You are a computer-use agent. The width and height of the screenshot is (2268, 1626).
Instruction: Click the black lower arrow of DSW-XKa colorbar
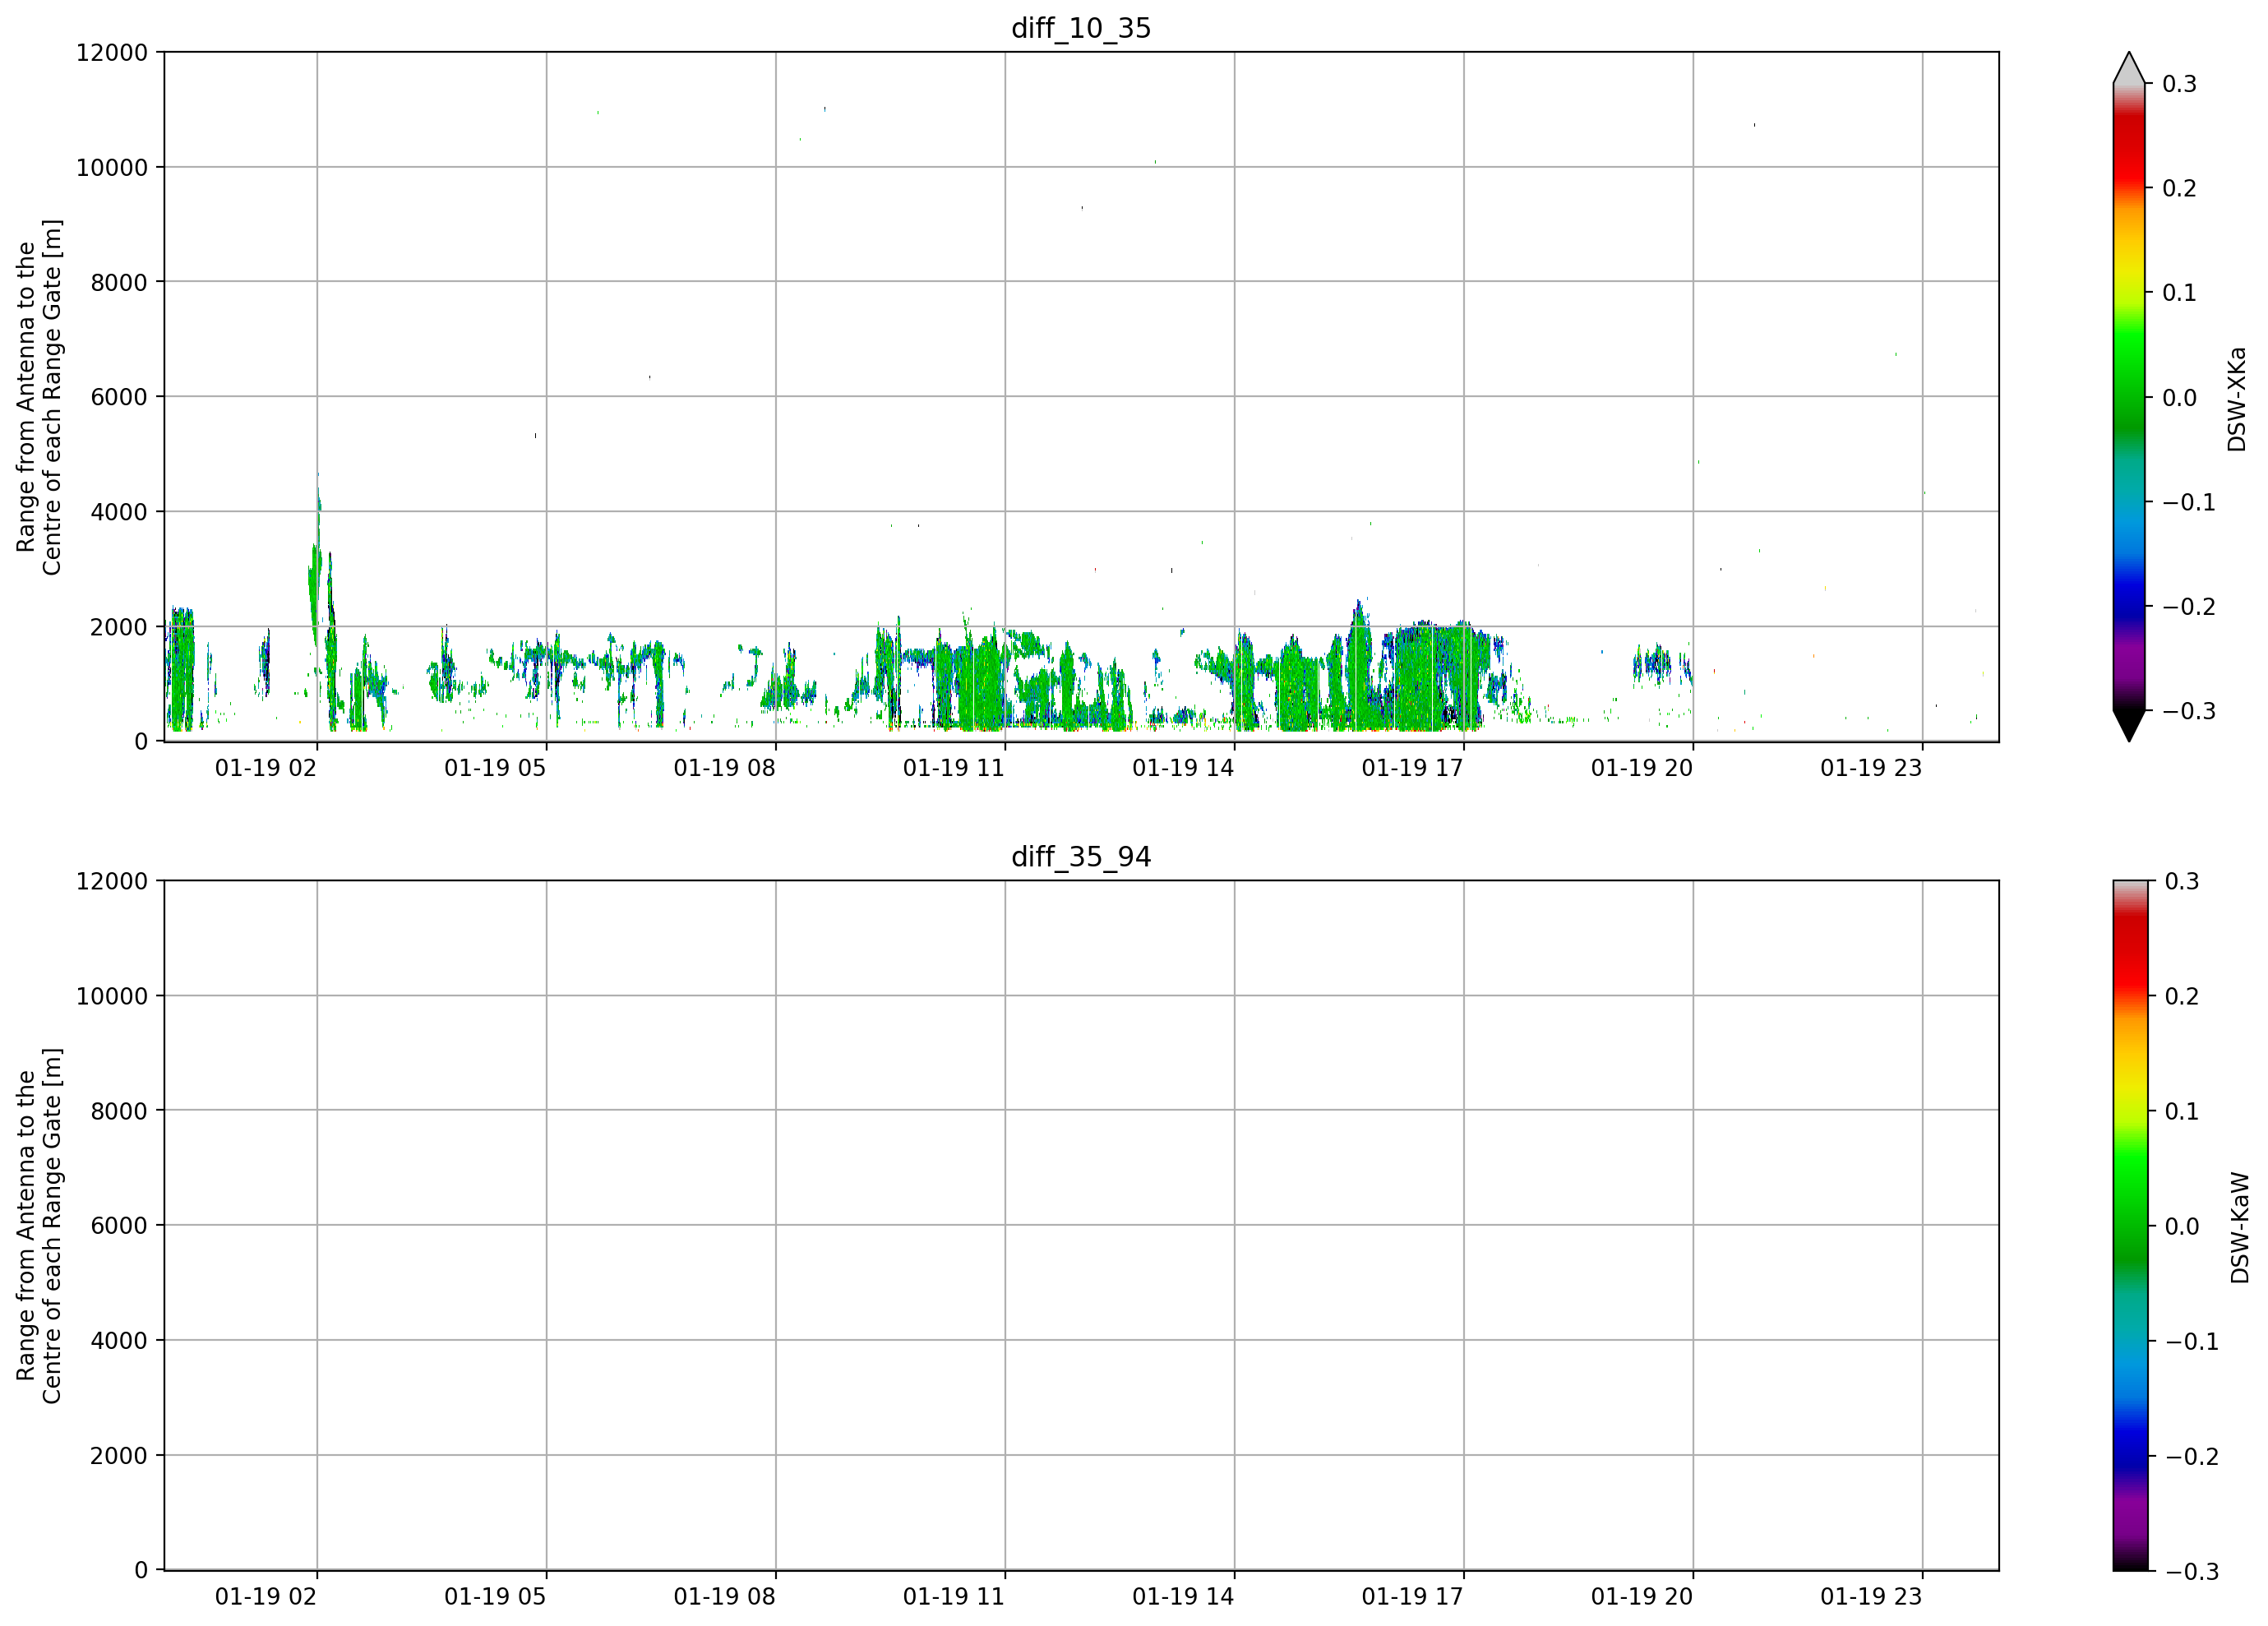pyautogui.click(x=2129, y=725)
